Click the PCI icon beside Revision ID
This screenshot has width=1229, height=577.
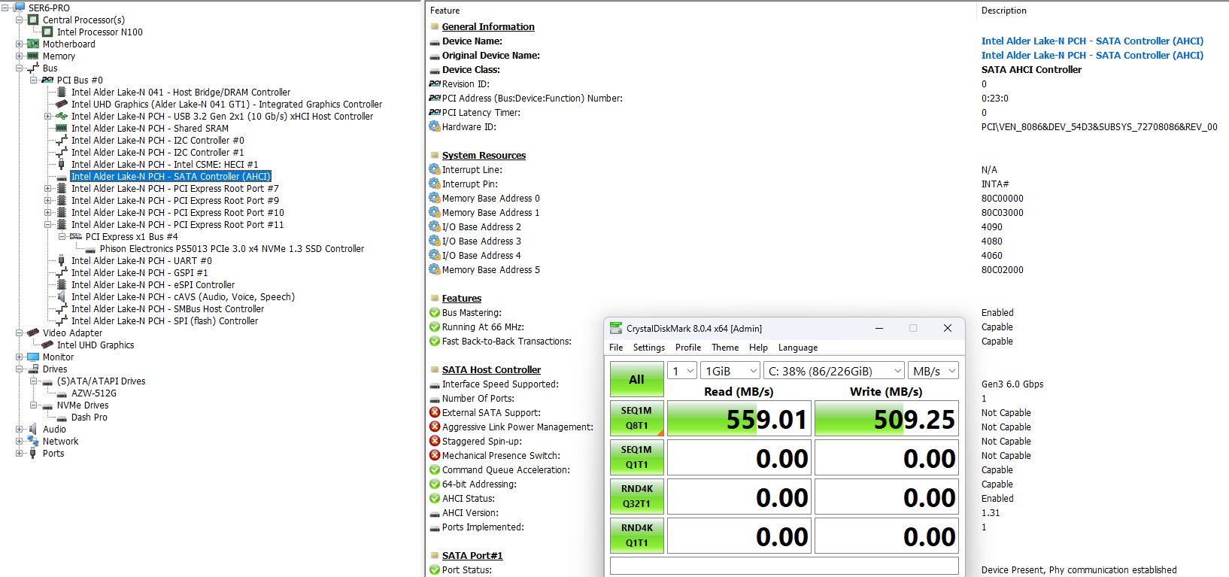tap(435, 84)
